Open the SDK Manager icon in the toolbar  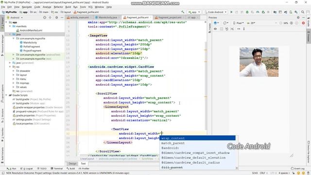click(296, 12)
